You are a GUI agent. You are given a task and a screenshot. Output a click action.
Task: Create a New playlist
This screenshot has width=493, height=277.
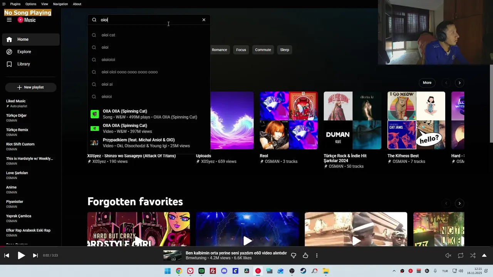[x=31, y=87]
